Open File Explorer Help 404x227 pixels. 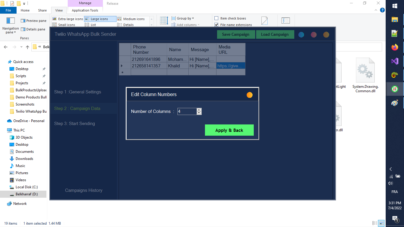pos(382,10)
